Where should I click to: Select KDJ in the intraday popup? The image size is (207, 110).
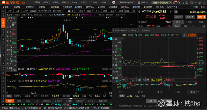(x=137, y=96)
